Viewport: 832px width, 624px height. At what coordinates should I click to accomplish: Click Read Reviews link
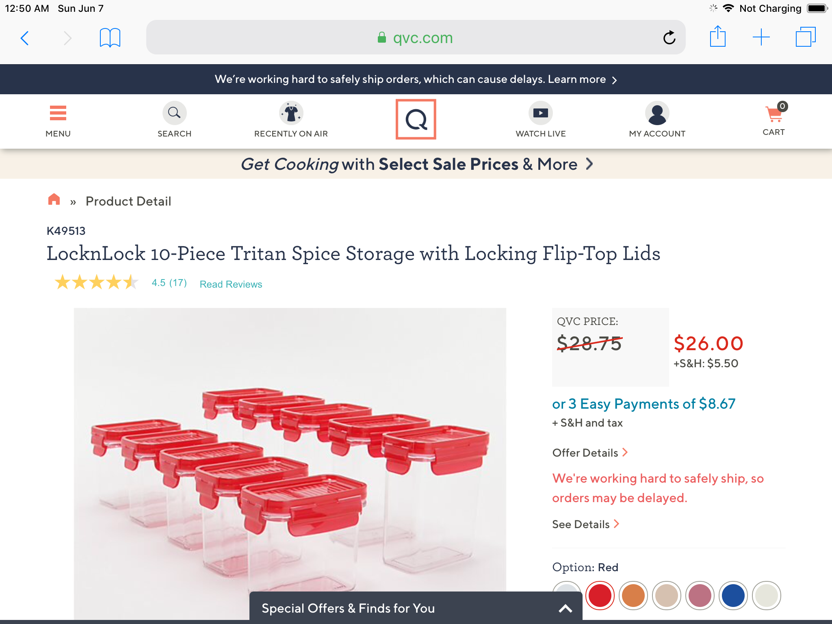[231, 284]
